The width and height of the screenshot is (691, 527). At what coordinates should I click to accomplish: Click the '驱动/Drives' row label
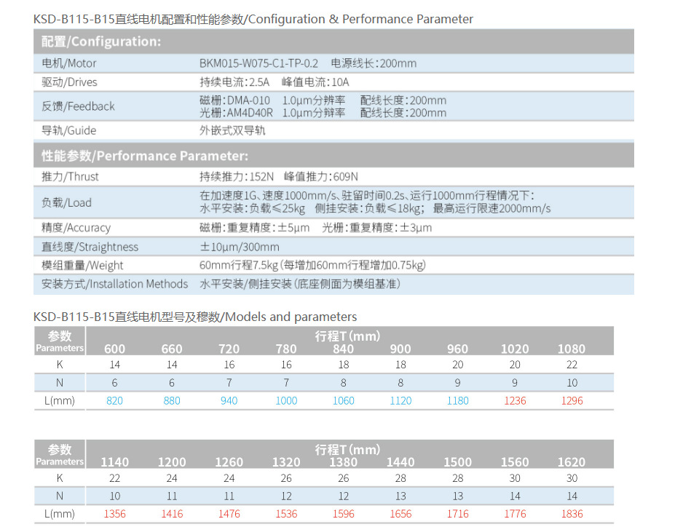(x=69, y=82)
